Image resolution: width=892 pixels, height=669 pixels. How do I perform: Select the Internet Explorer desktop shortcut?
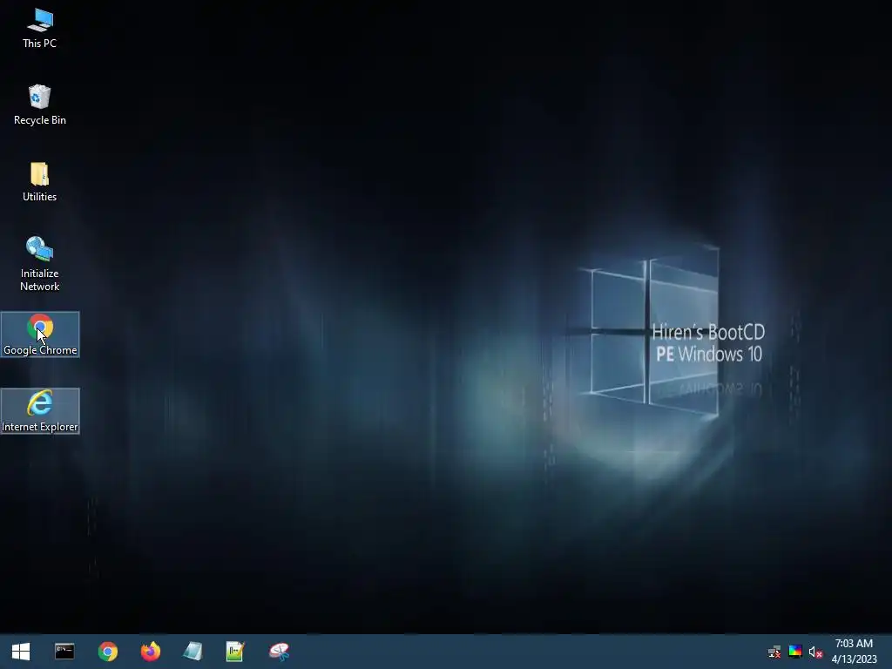click(40, 411)
